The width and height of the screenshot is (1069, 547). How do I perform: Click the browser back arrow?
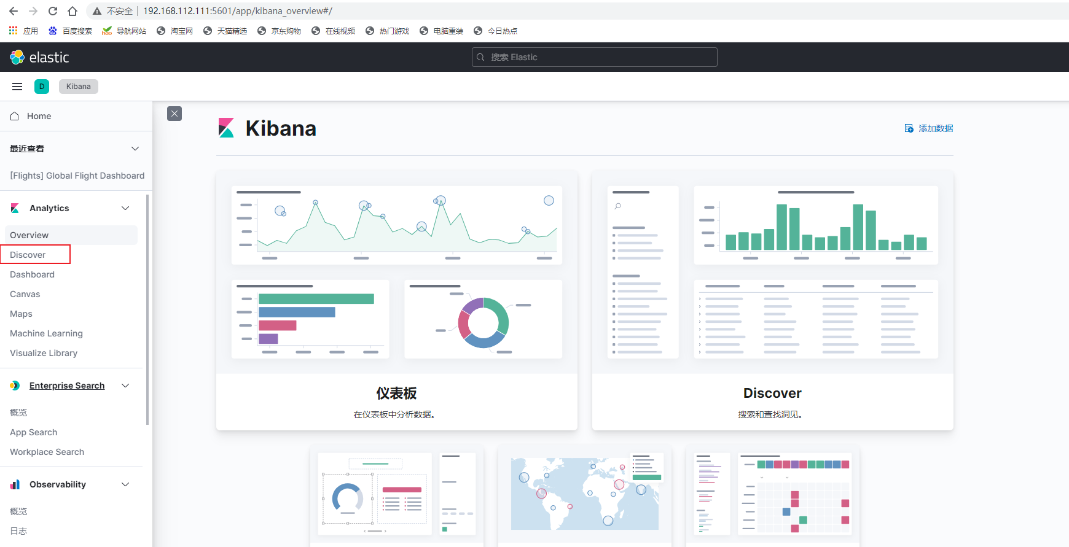[14, 11]
